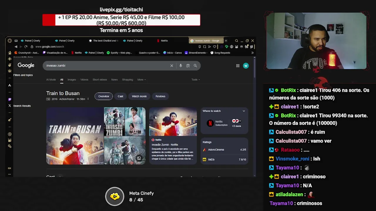
Task: Click Filters and topics heading
Action: (x=23, y=75)
